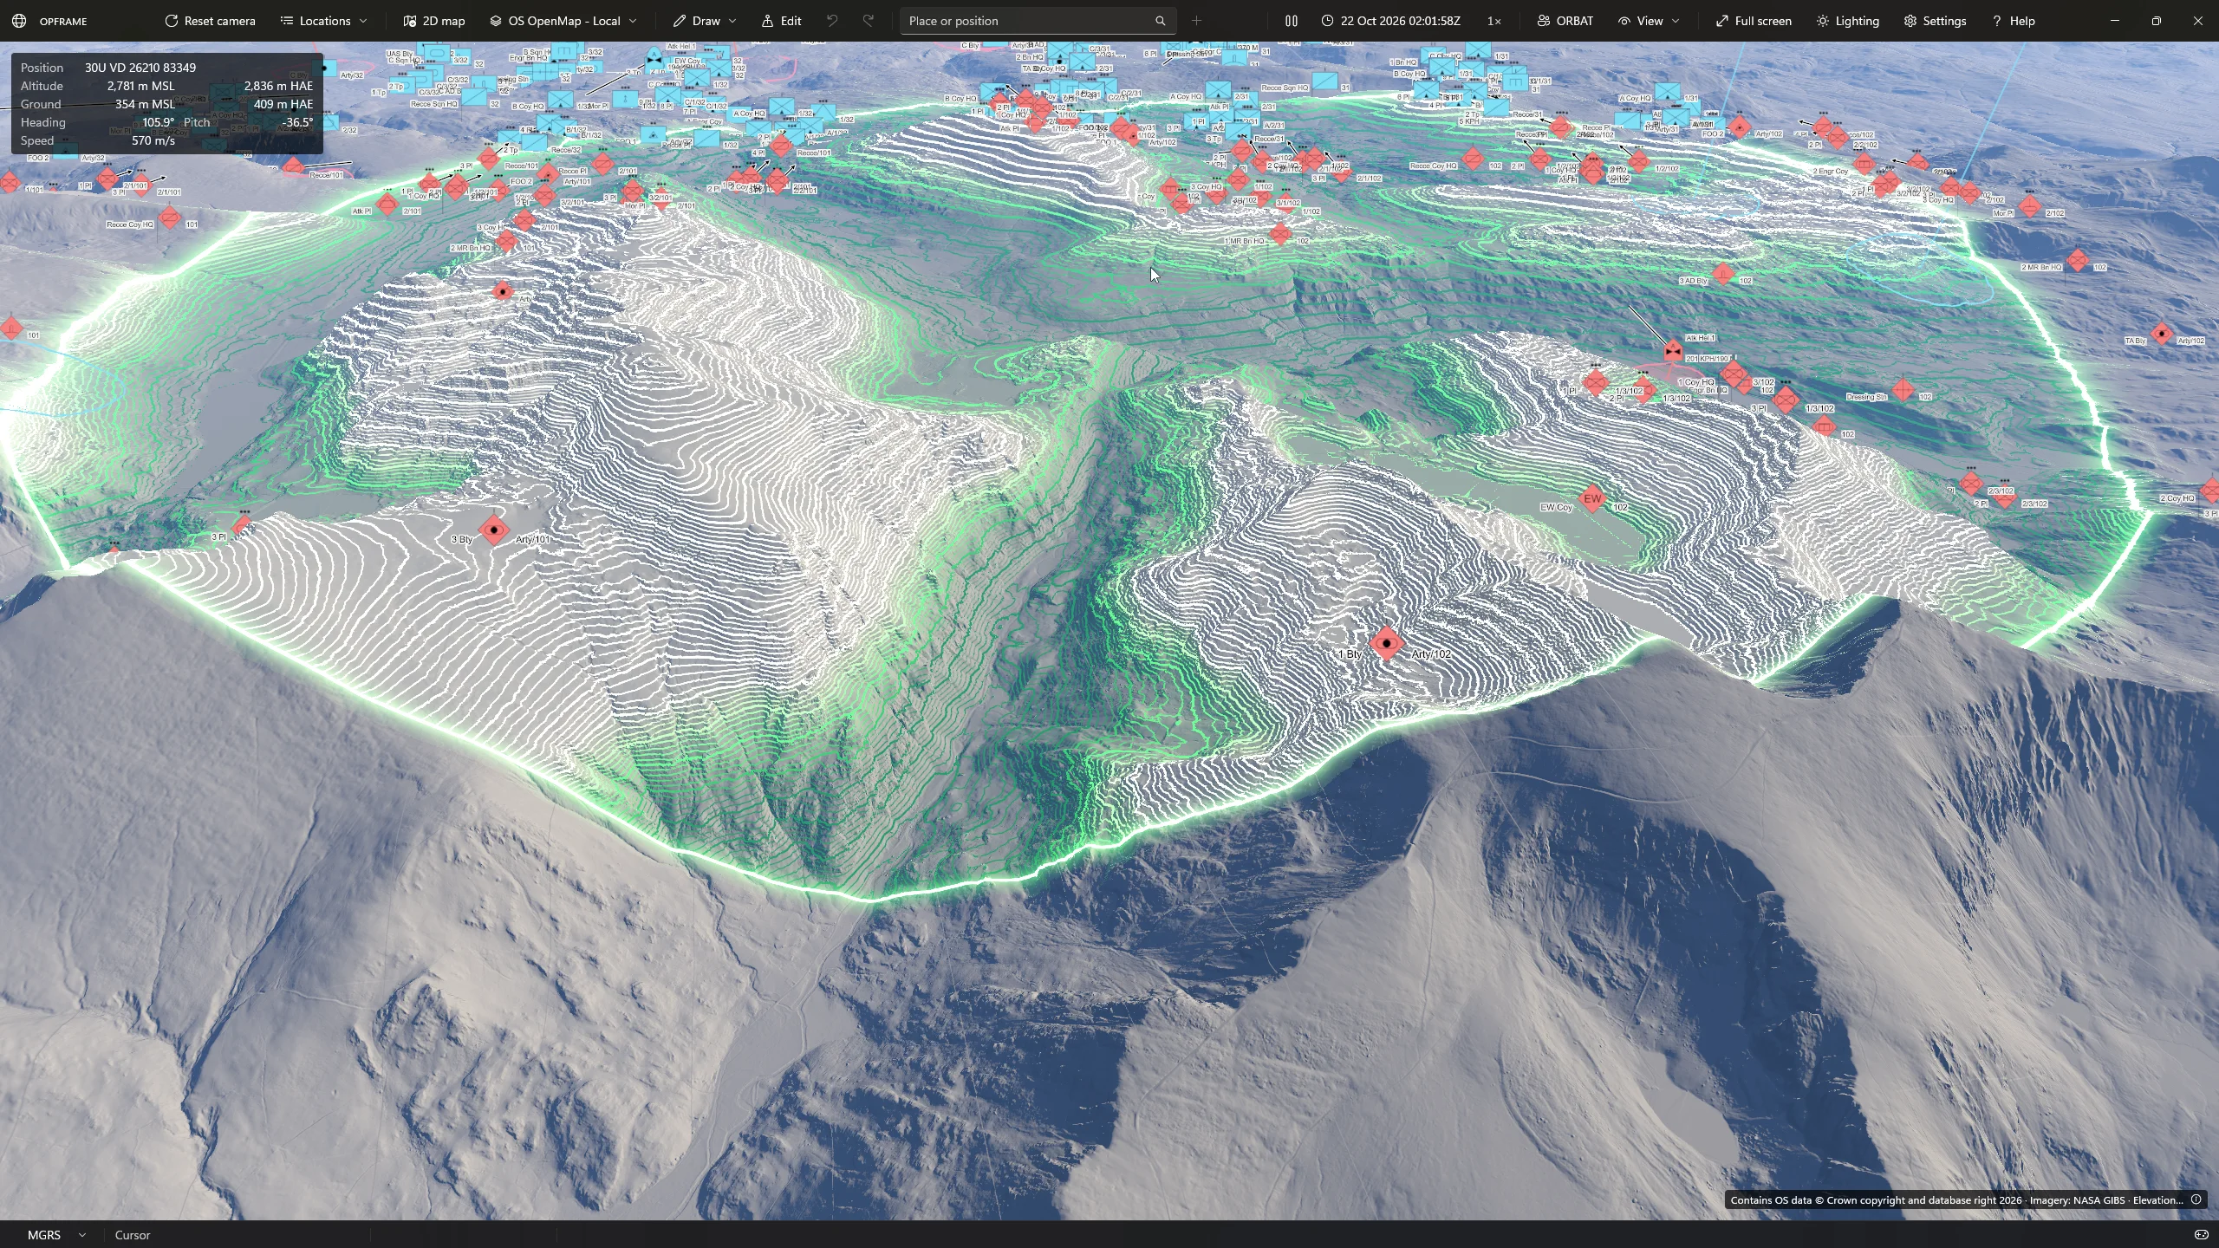Screen dimensions: 2219x1248
Task: Open the MGRS coordinate format dropdown
Action: (x=56, y=1235)
